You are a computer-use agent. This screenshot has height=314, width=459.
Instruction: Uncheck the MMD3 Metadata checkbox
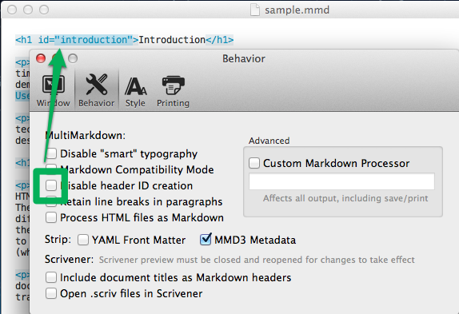206,240
